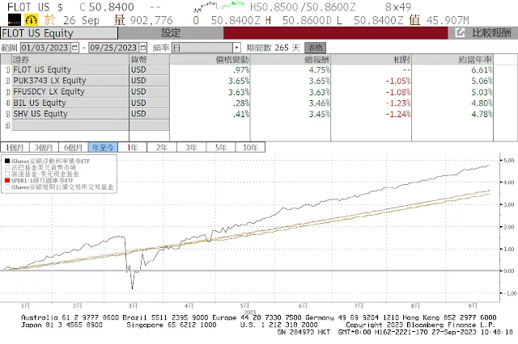The image size is (518, 344).
Task: Click the 頻率 frequency field showing 日
Action: pyautogui.click(x=202, y=48)
